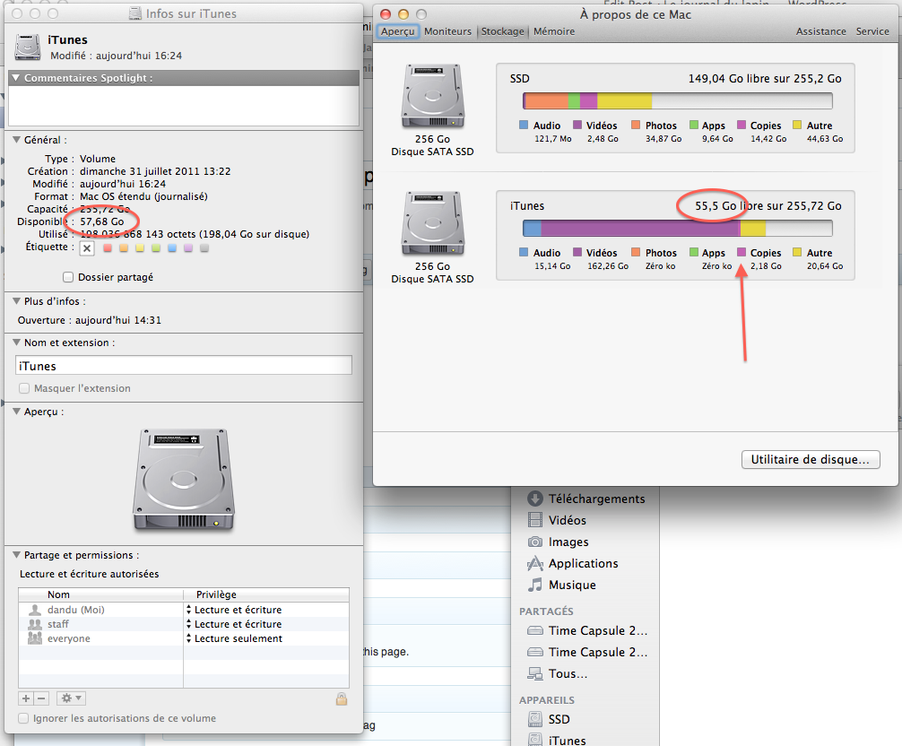Screen dimensions: 902x746
Task: Select the red label color swatch
Action: pos(108,247)
